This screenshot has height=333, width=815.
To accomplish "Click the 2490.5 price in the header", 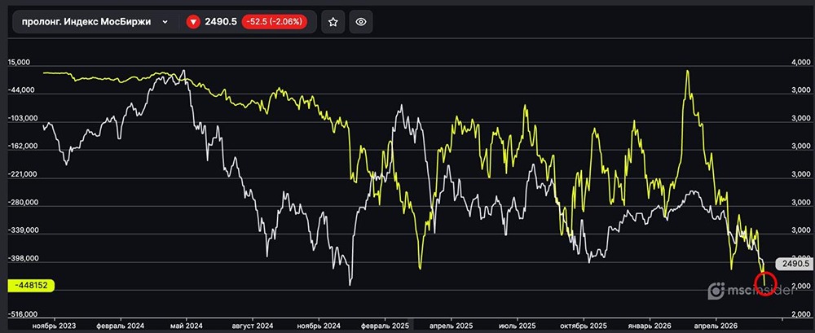I will [221, 22].
